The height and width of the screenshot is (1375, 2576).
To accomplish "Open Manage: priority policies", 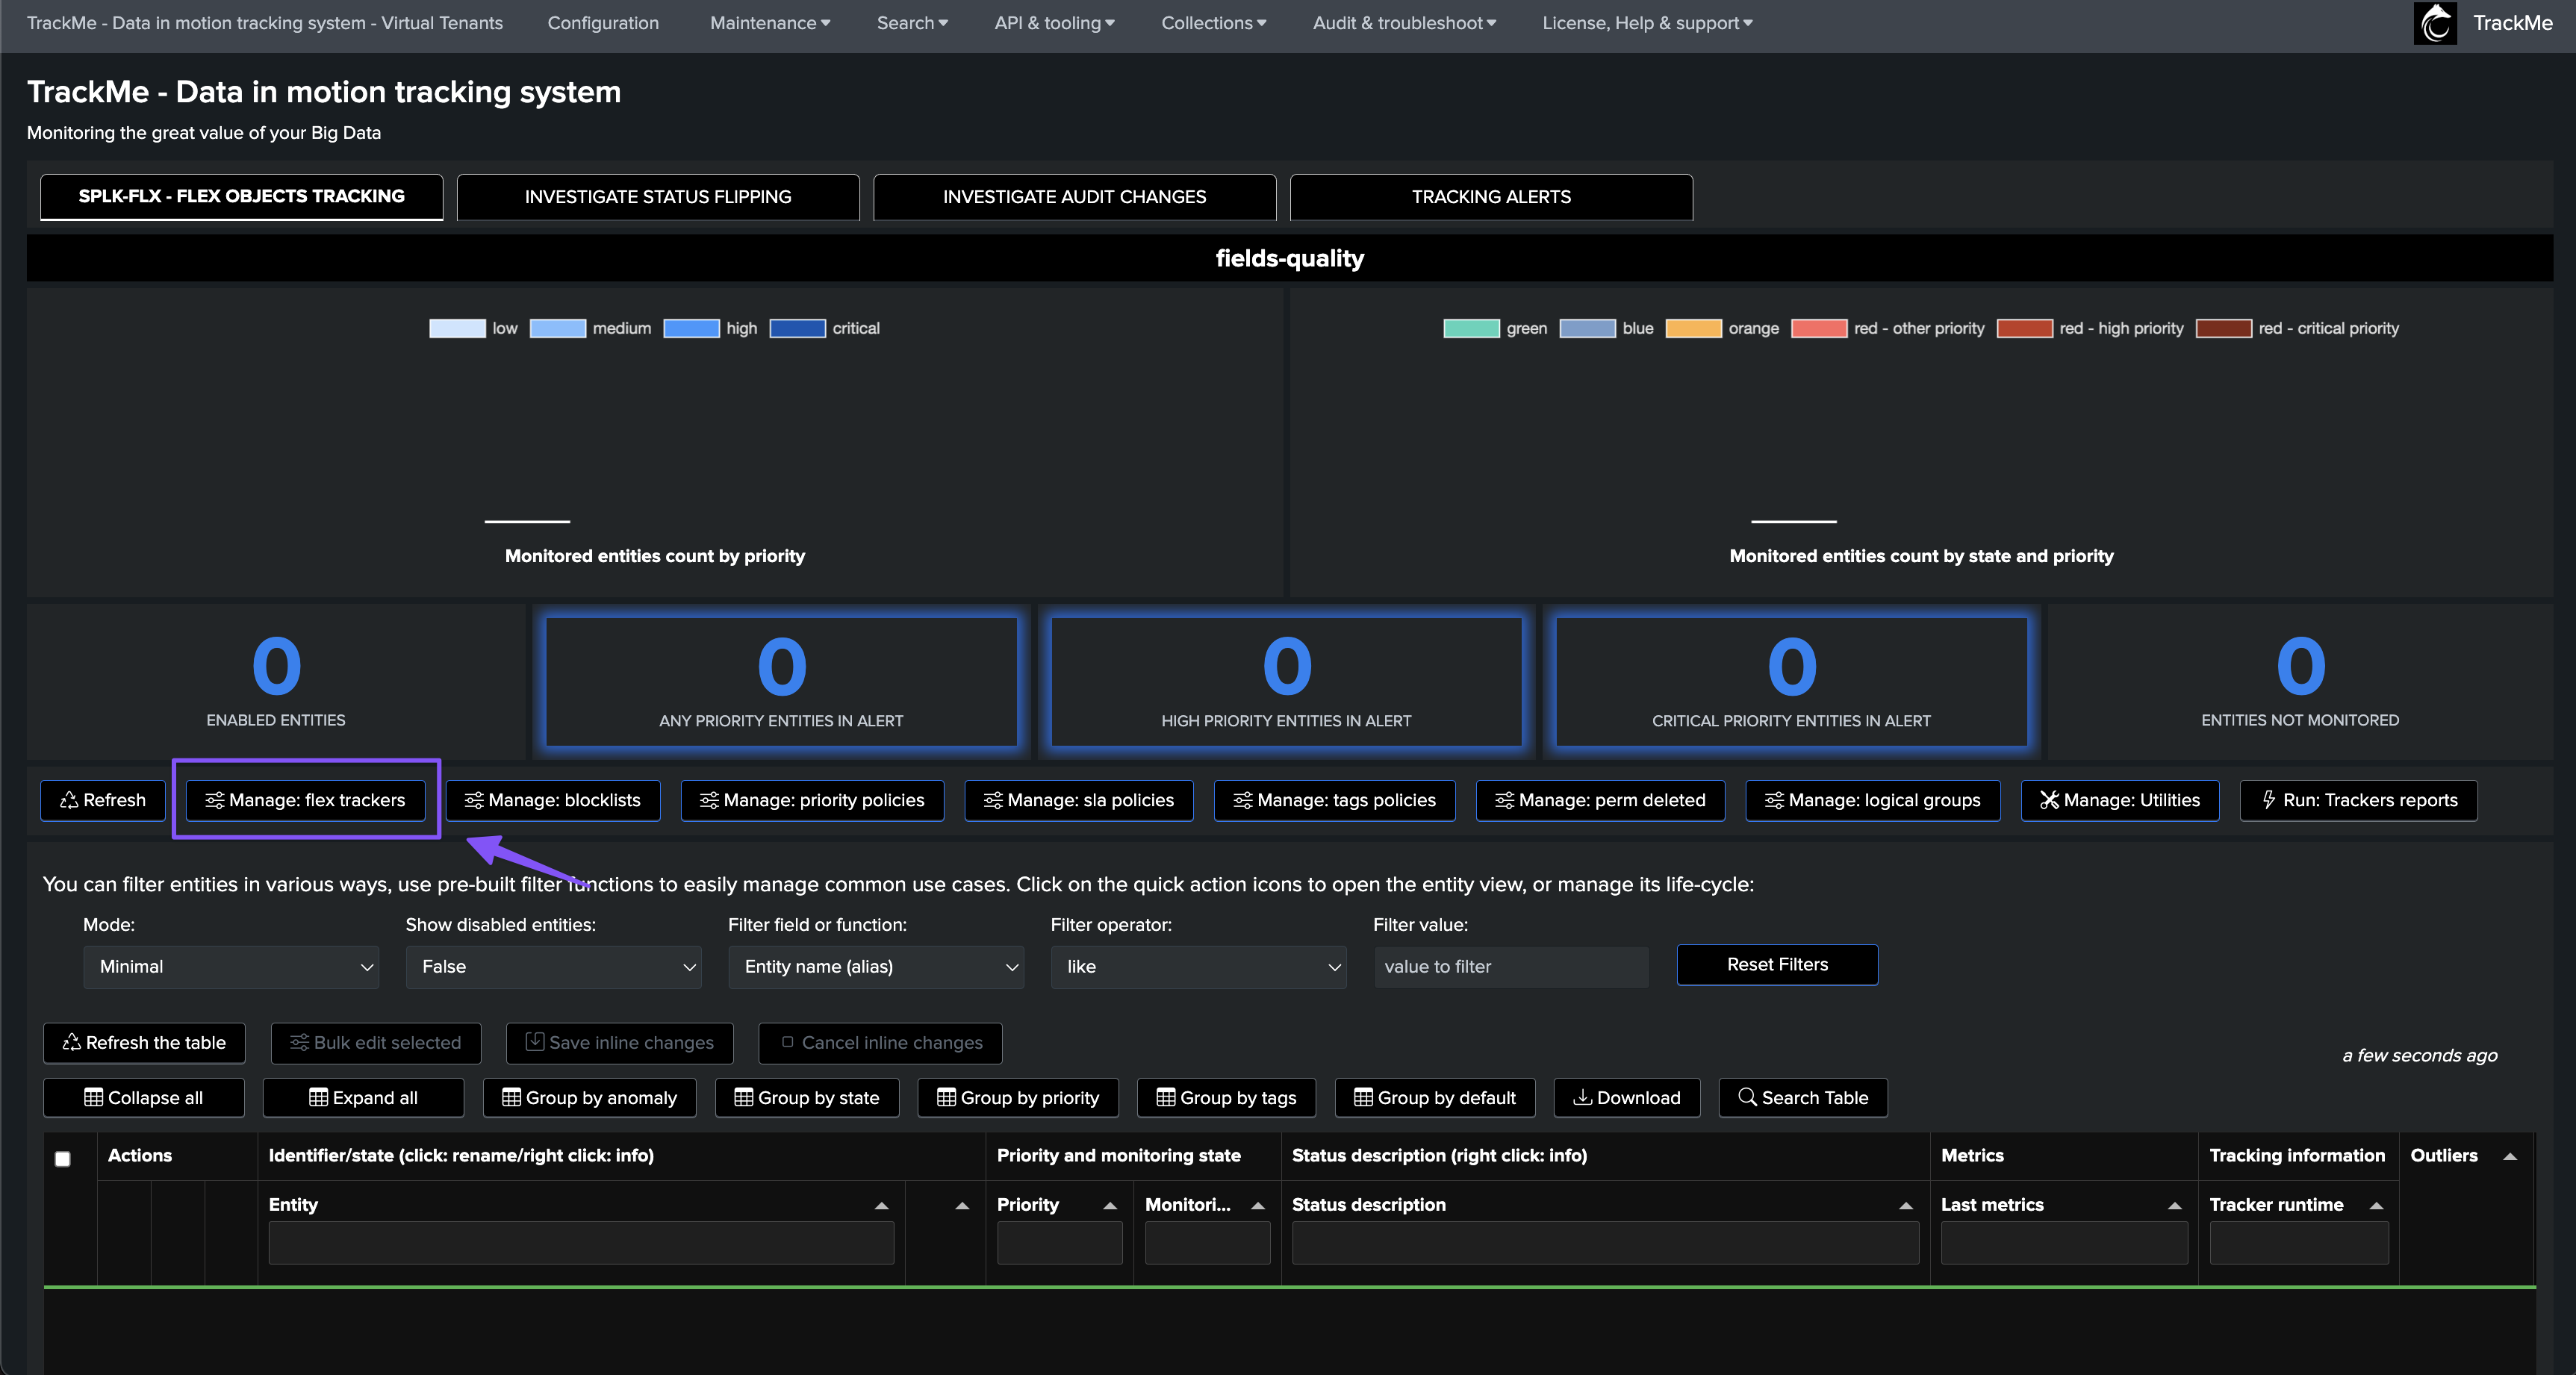I will (812, 800).
